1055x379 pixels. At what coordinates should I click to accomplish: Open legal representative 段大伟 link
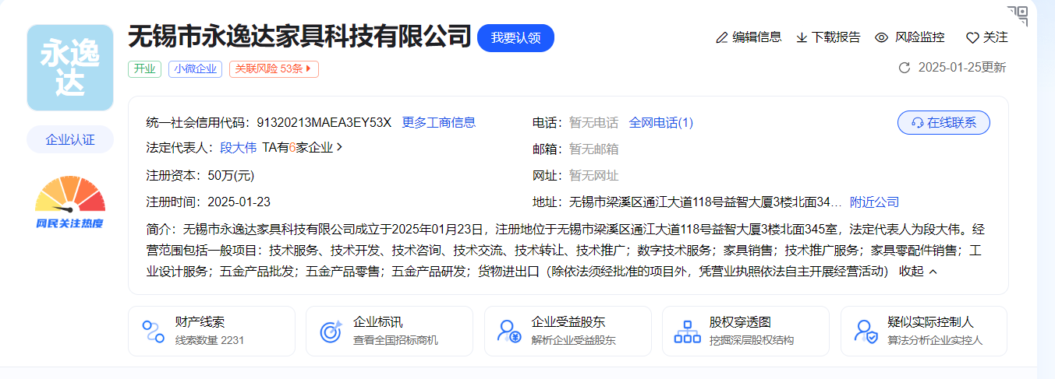pyautogui.click(x=239, y=147)
